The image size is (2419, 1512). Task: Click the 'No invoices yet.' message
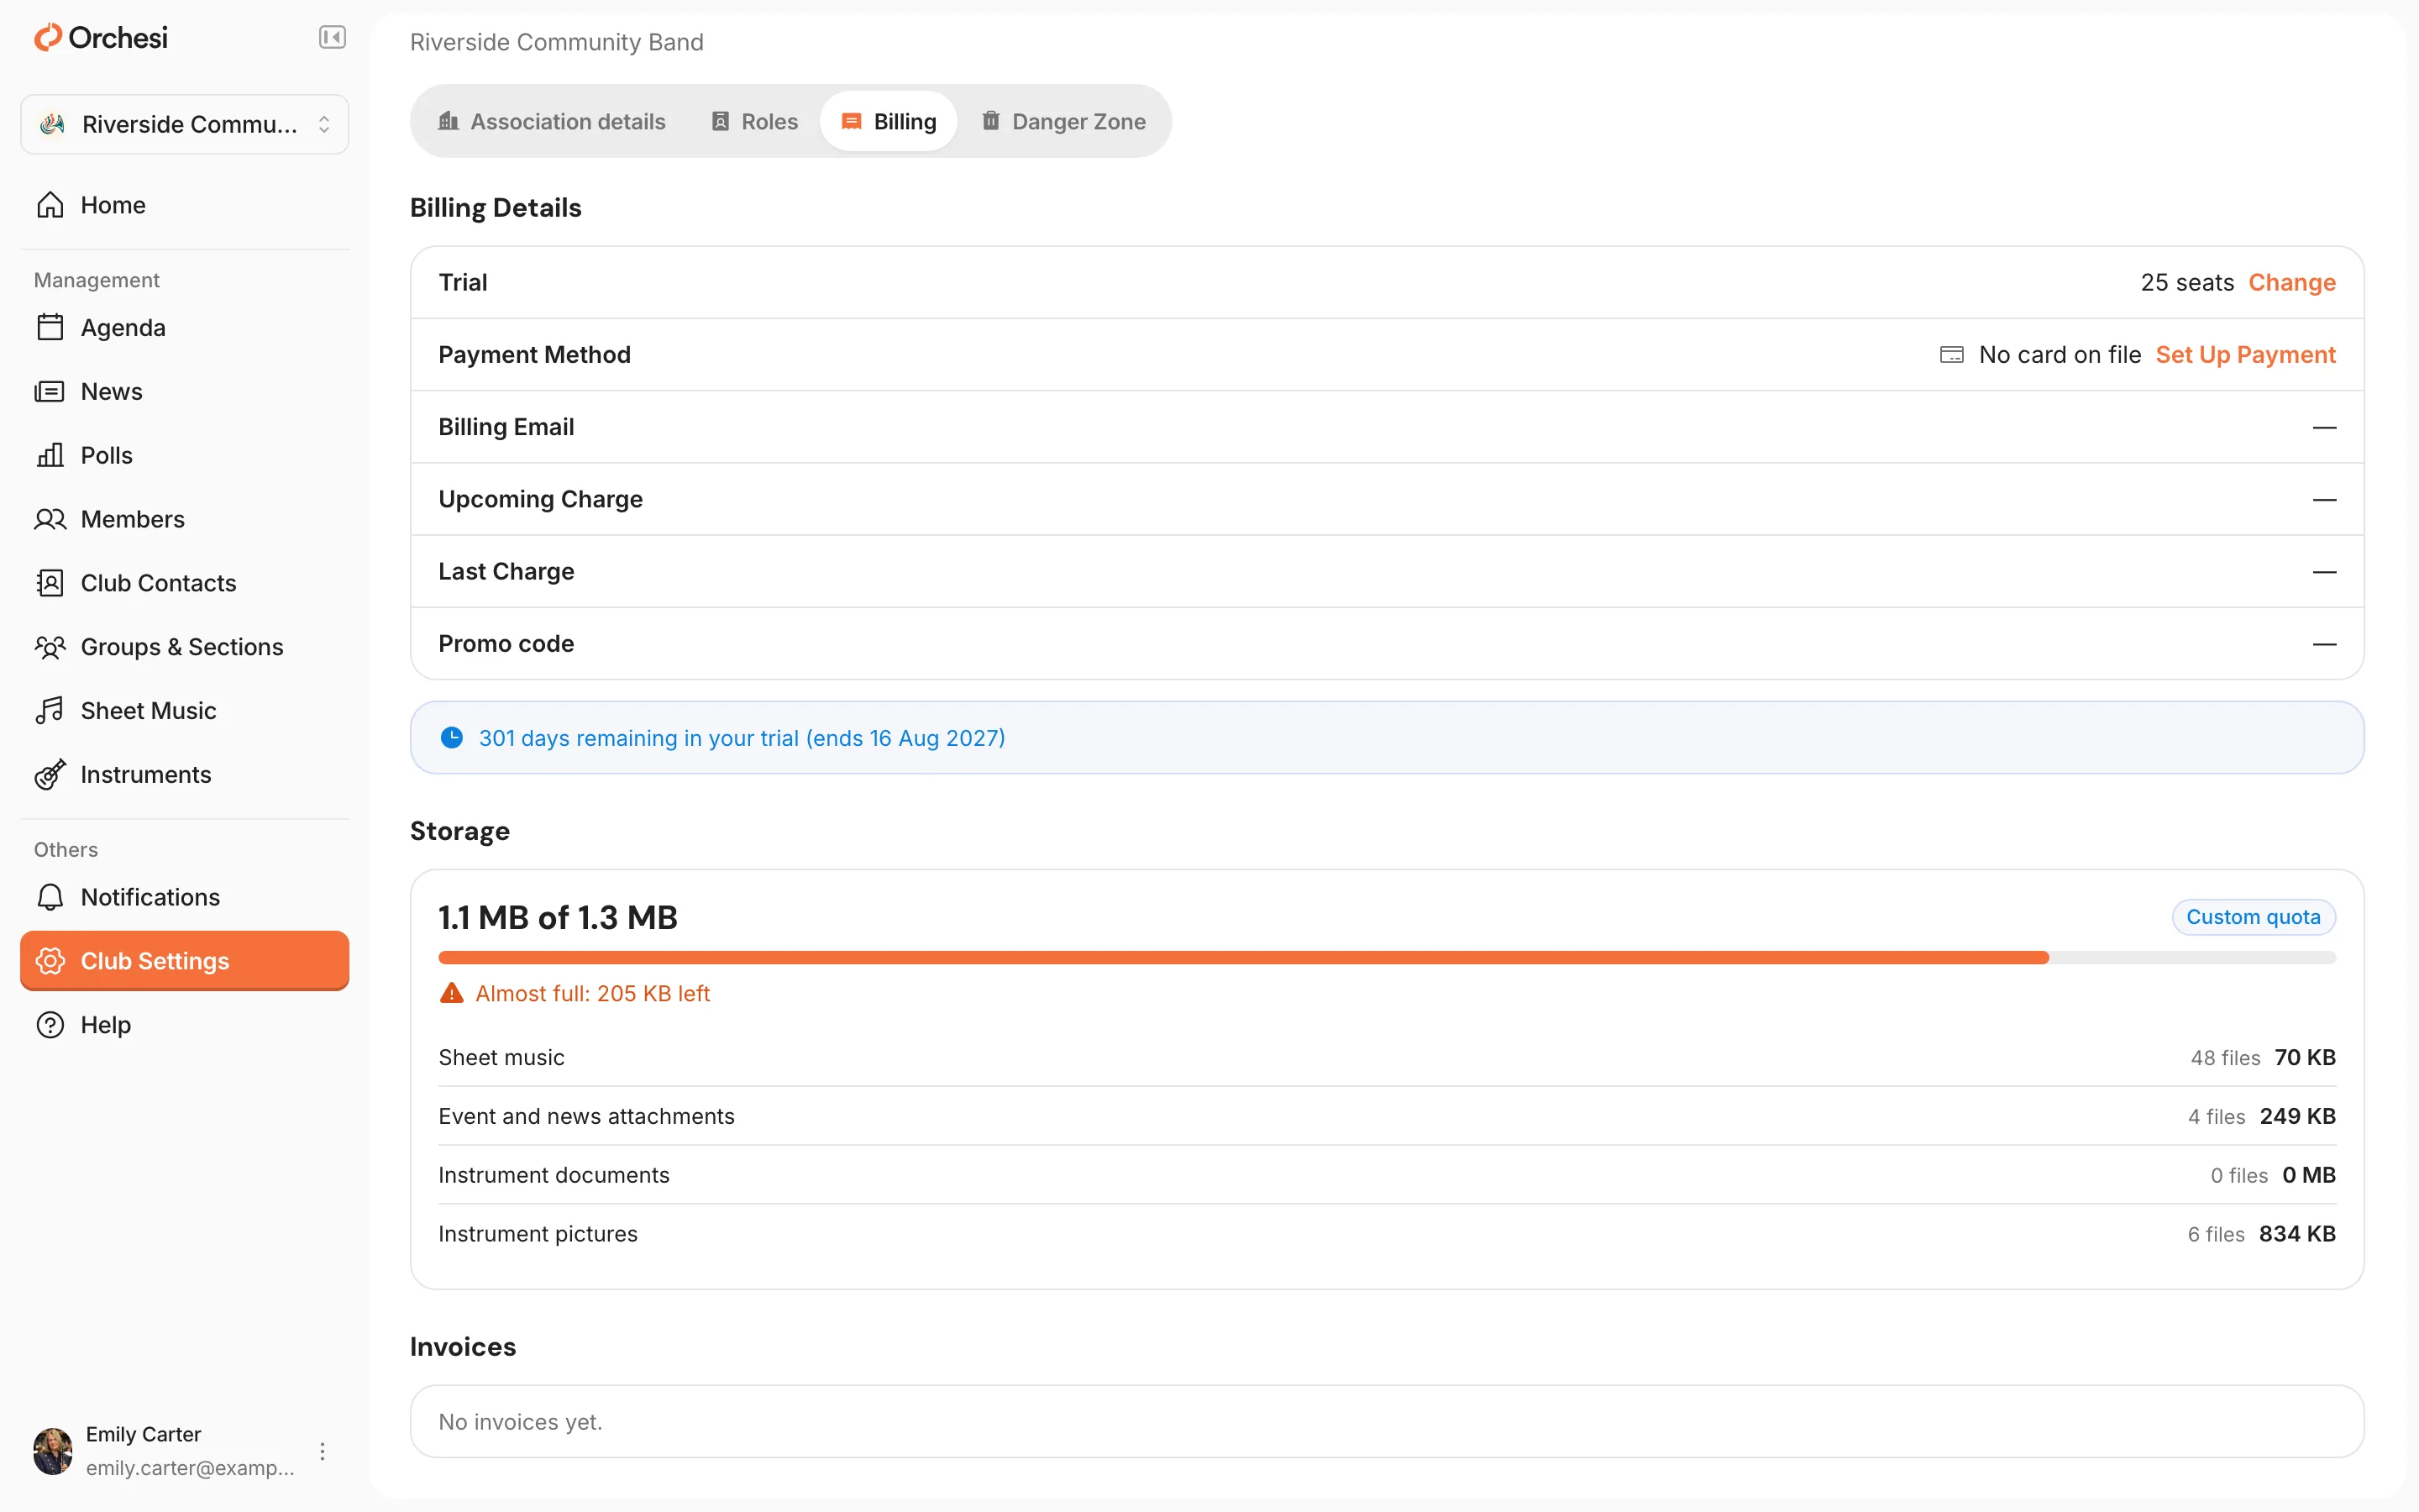coord(520,1422)
